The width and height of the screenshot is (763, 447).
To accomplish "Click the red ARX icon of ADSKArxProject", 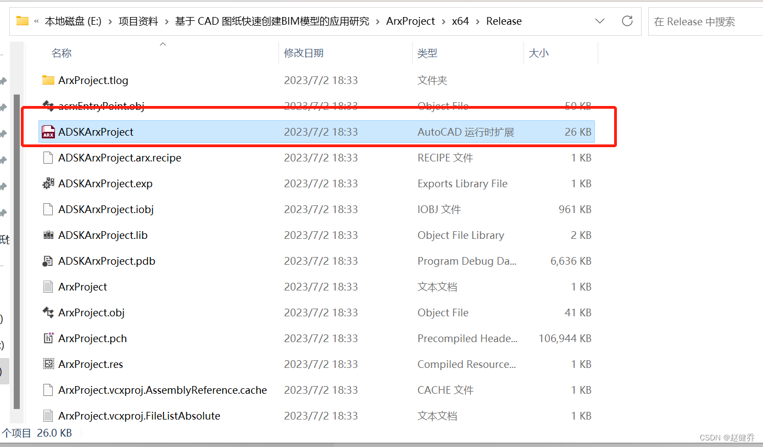I will pos(48,132).
